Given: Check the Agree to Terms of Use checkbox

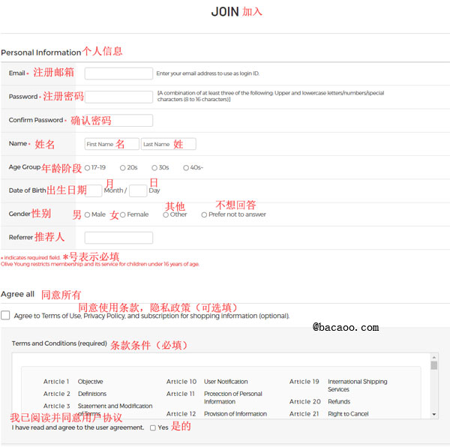Looking at the screenshot, I should tap(6, 316).
